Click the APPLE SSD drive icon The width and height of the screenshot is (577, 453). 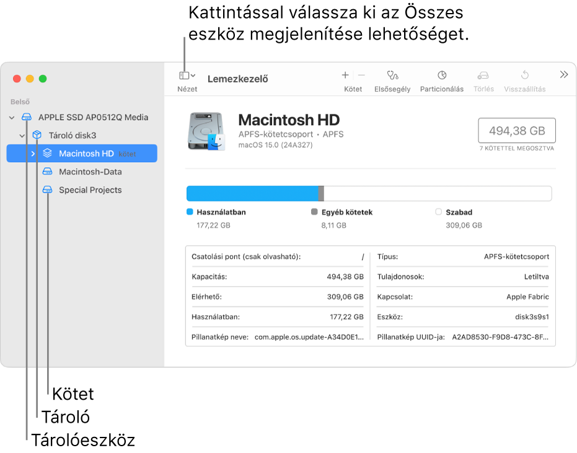[27, 117]
